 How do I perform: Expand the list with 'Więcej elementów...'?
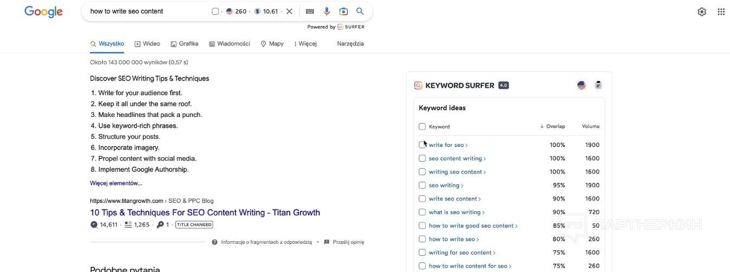coord(116,183)
